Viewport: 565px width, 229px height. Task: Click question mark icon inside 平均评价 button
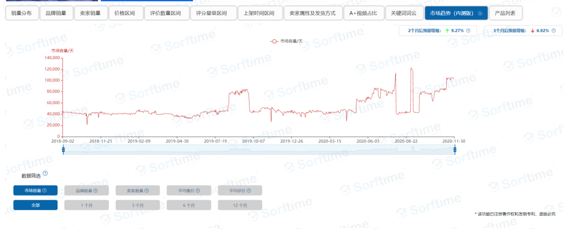249,191
